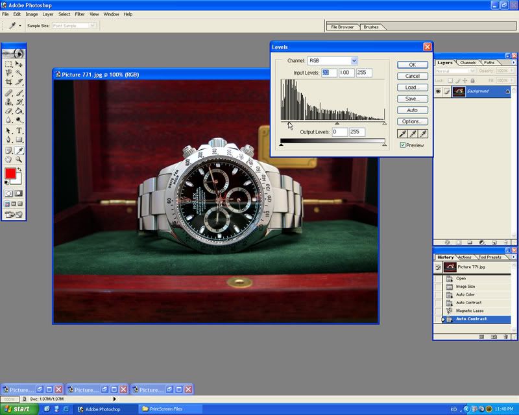
Task: Click the Jump to ImageReady icon
Action: (14, 215)
